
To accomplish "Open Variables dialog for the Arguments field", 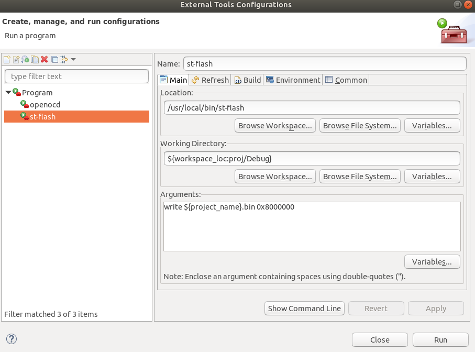I will [432, 261].
